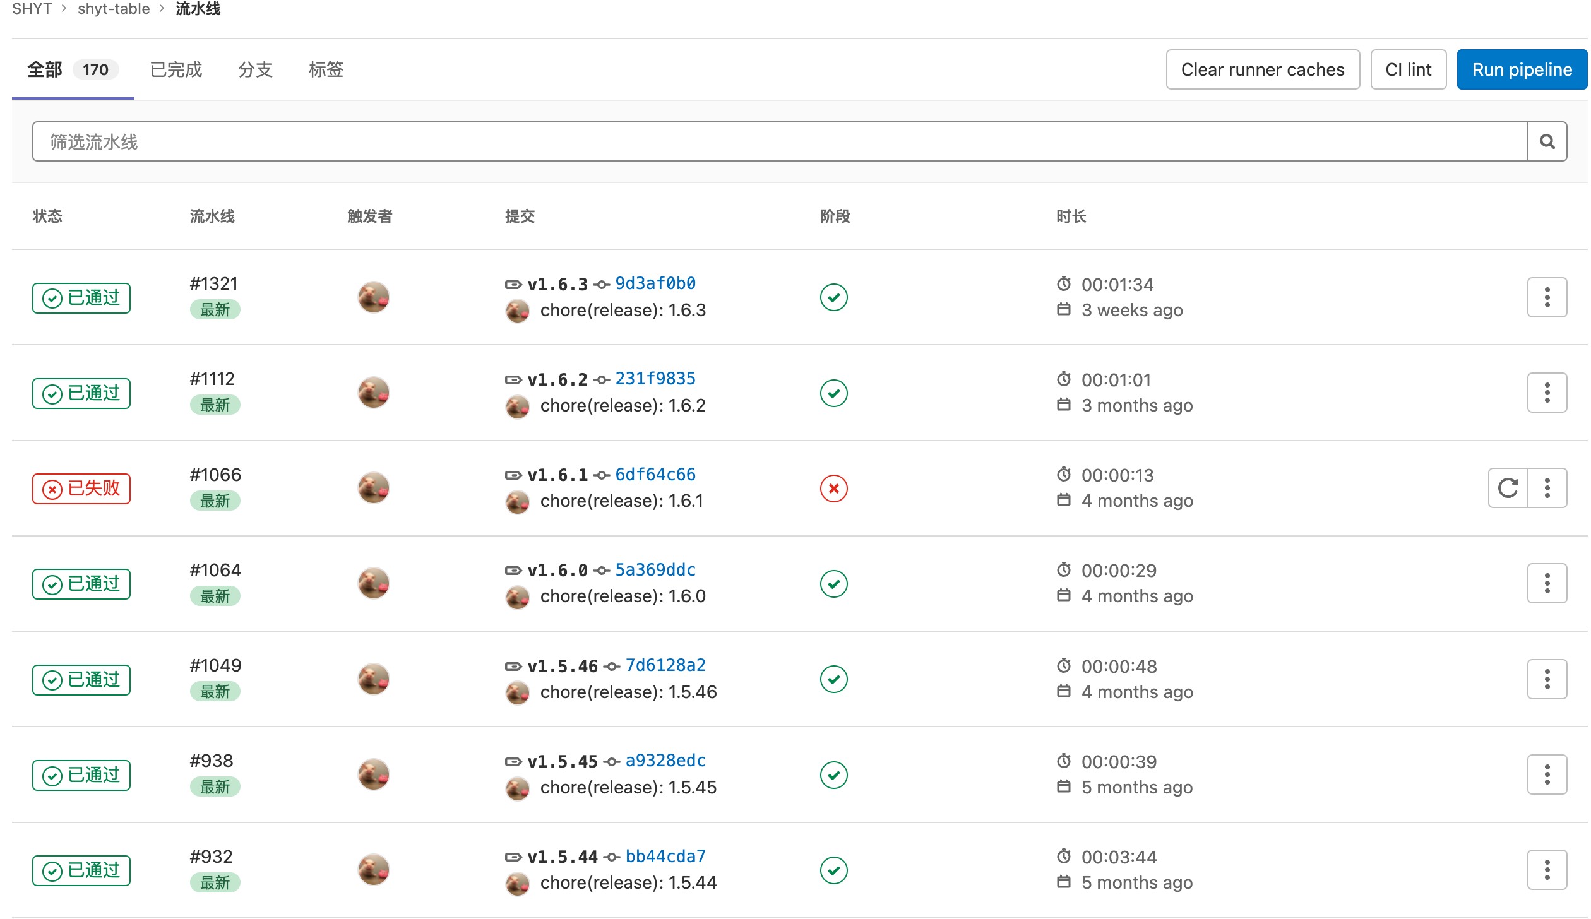
Task: Expand more actions menu for pipeline #1066
Action: click(1547, 488)
